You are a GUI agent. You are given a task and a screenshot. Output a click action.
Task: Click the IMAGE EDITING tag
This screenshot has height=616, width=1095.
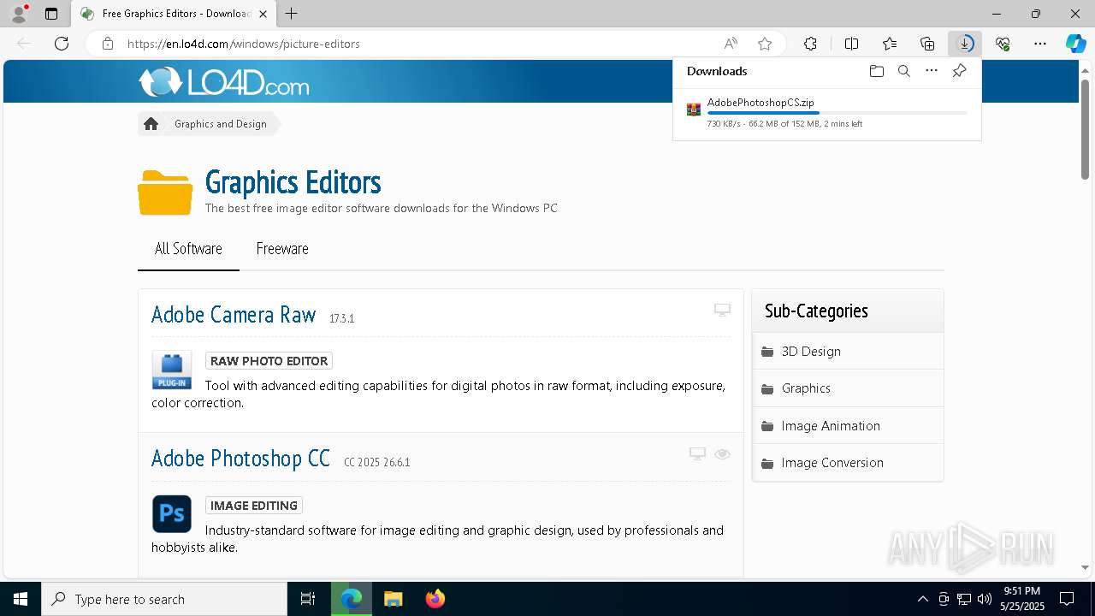(254, 506)
